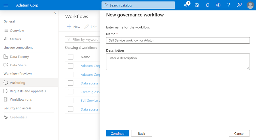Check the first workflow row checkbox
The image size is (256, 140).
pyautogui.click(x=71, y=66)
